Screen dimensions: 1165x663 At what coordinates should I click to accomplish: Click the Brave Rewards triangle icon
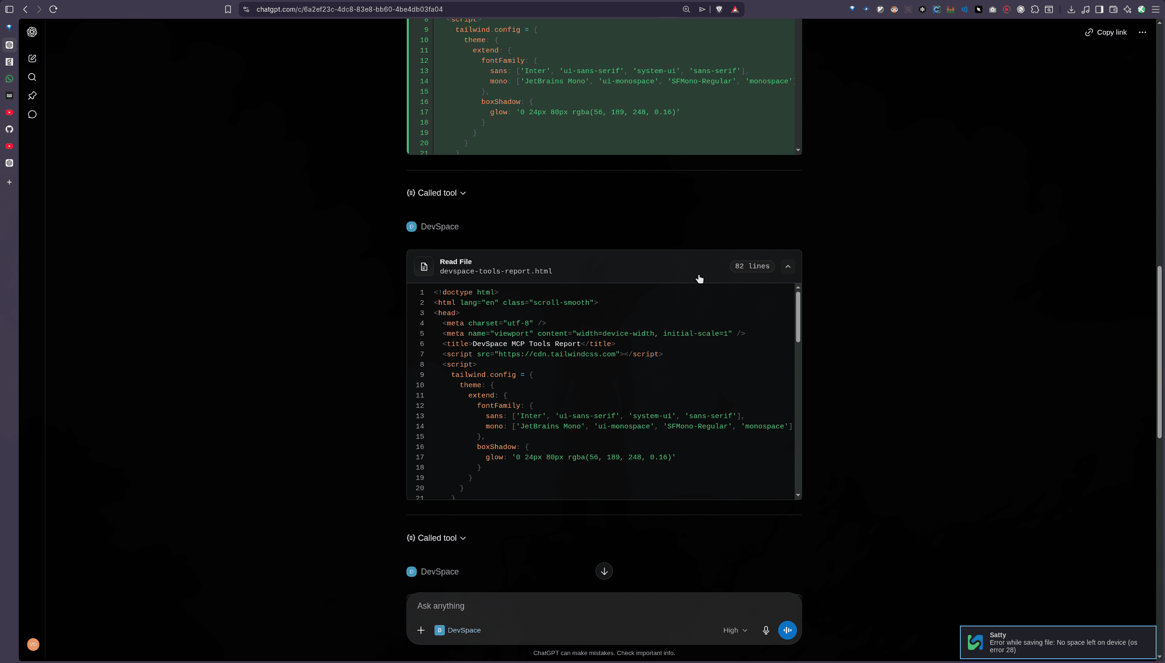coord(735,9)
